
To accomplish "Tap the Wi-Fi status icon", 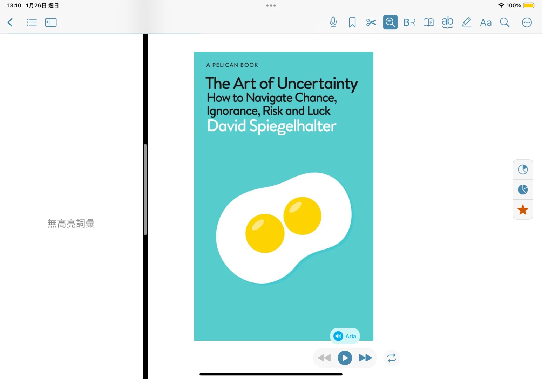I will coord(501,5).
